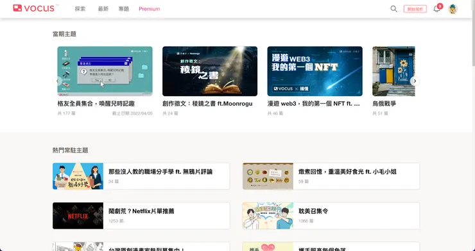This screenshot has height=251, width=475.
Task: Open the user avatar menu
Action: tap(453, 9)
